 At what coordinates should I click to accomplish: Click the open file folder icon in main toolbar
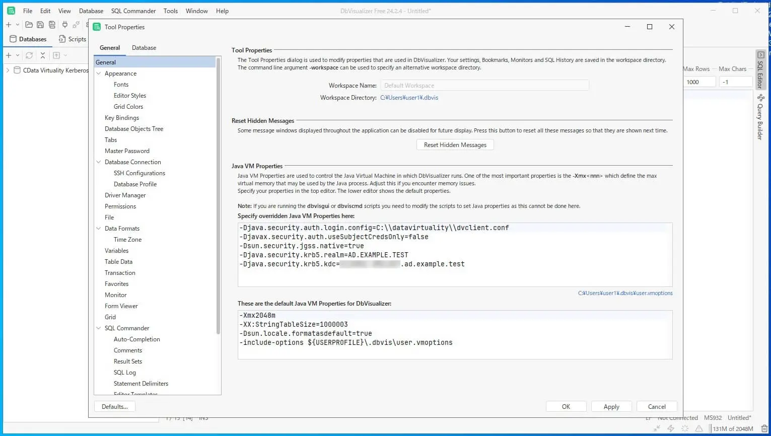(x=29, y=25)
